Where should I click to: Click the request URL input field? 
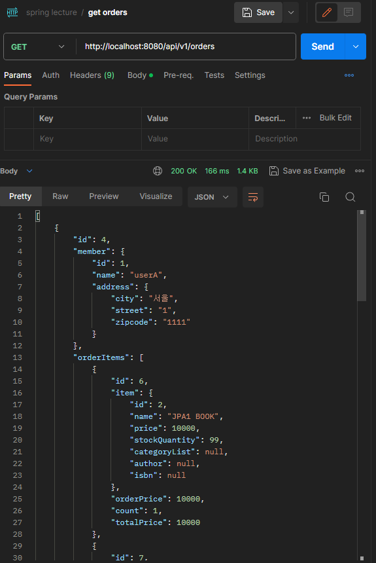(x=186, y=46)
